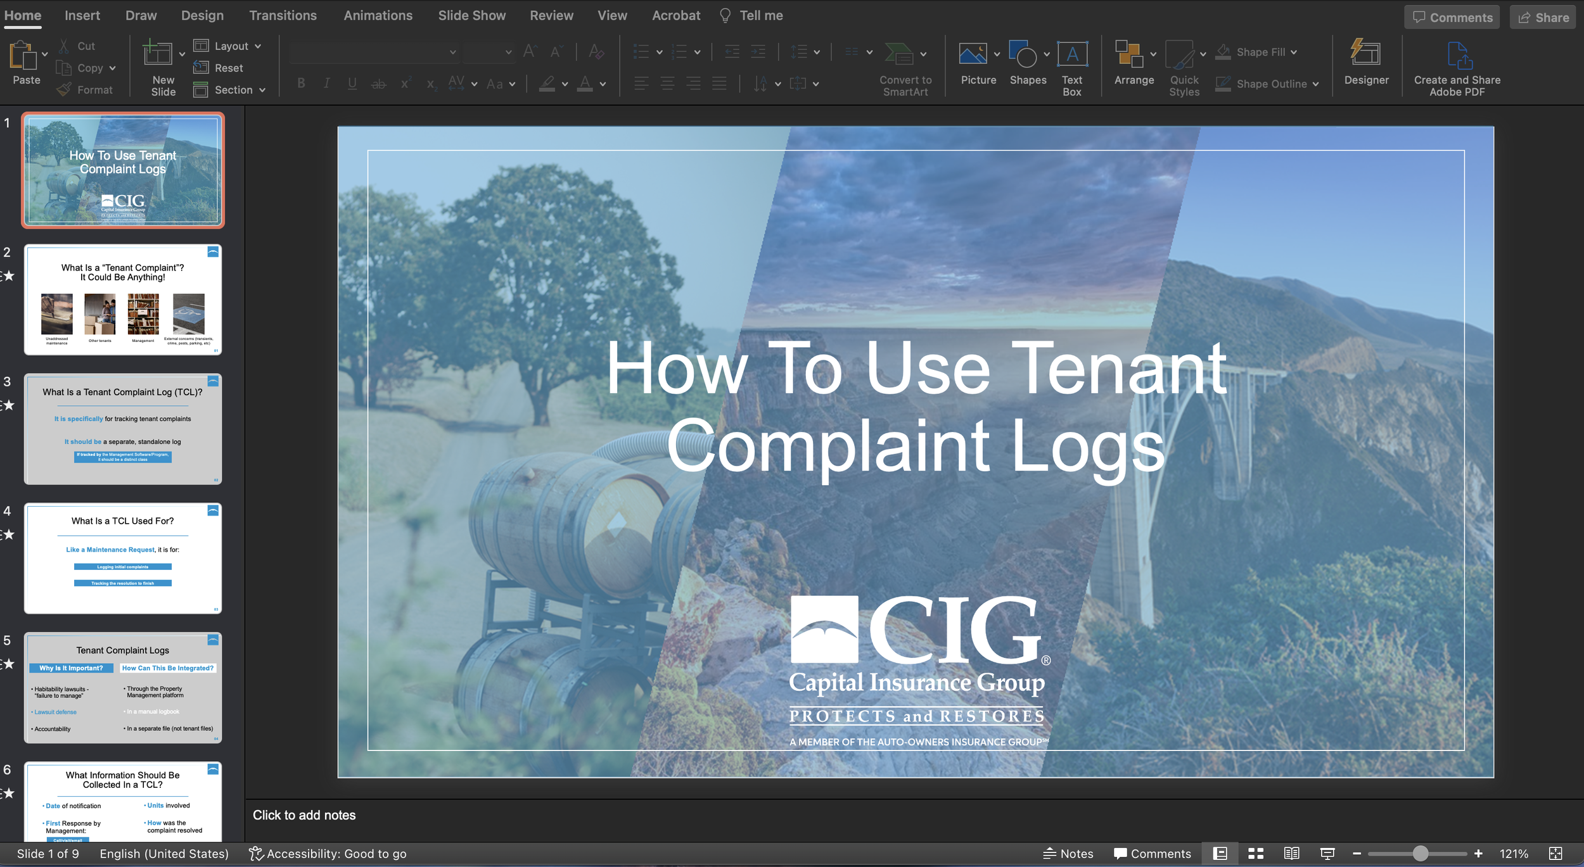The height and width of the screenshot is (867, 1584).
Task: Switch to the Slide Show tab
Action: (471, 15)
